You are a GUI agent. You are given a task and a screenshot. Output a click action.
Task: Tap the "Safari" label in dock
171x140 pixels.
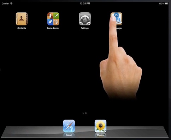coord(69,135)
